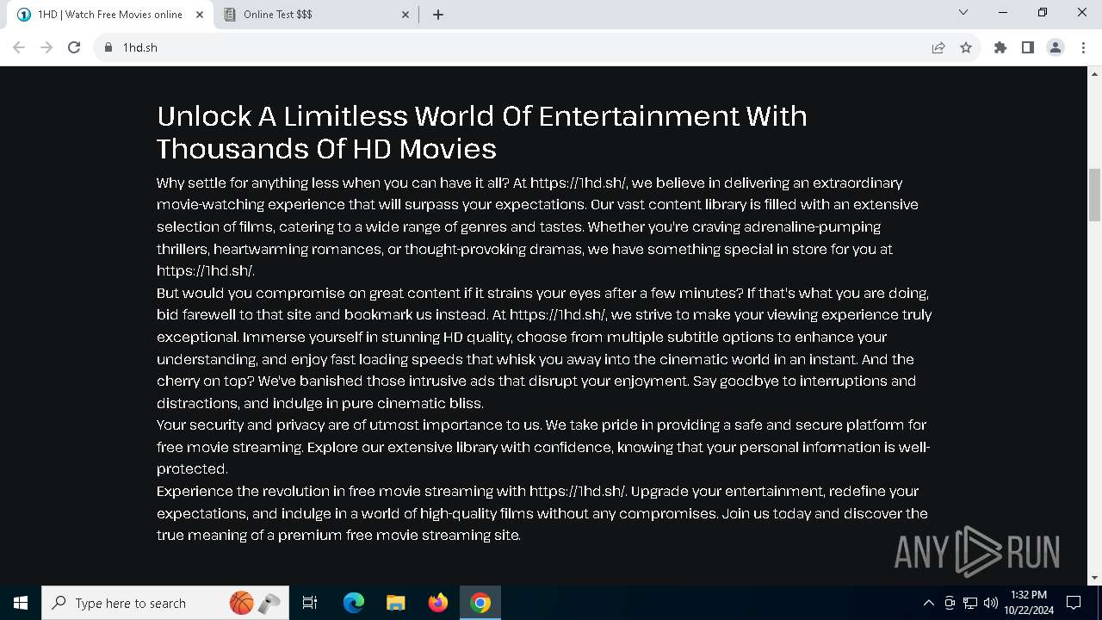
Task: Share this page icon in address bar
Action: pyautogui.click(x=938, y=47)
